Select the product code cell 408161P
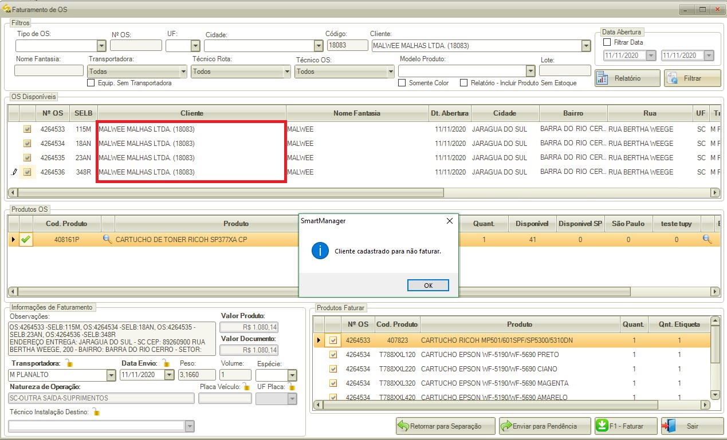 (x=67, y=240)
